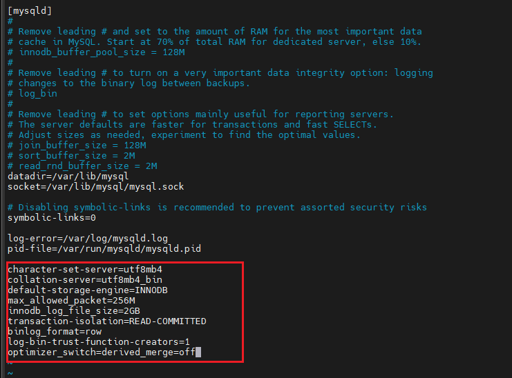Click the default-storage-engine=INNODB line
512x378 pixels.
(x=88, y=290)
